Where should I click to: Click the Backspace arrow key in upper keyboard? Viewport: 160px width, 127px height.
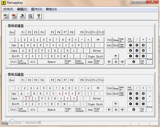pyautogui.click(x=98, y=39)
